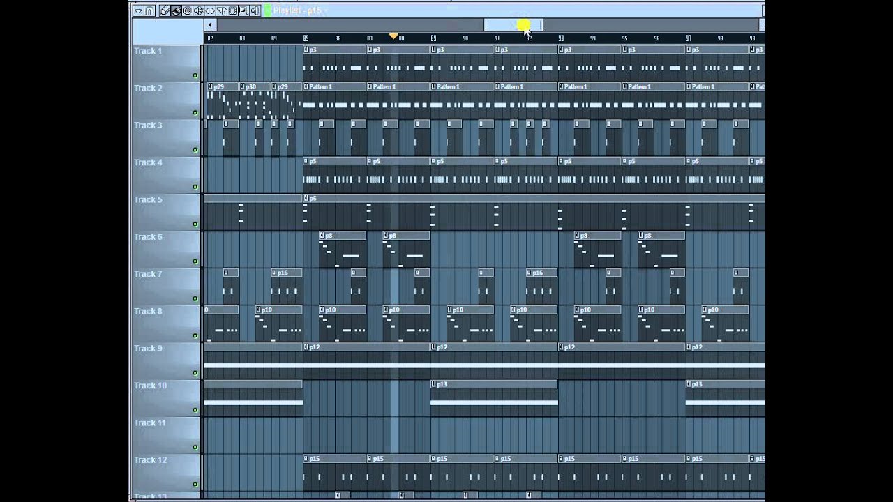Click the horizontal scrollbar thumb
893x502 pixels.
(x=513, y=25)
